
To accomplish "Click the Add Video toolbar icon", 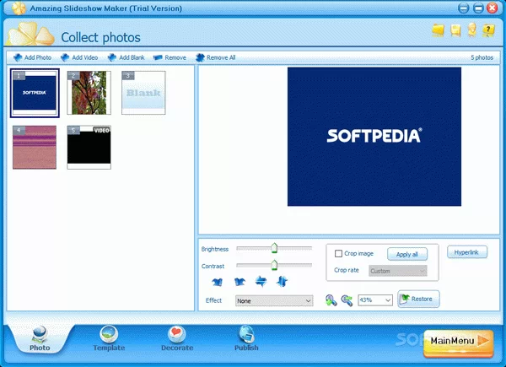I will 65,57.
